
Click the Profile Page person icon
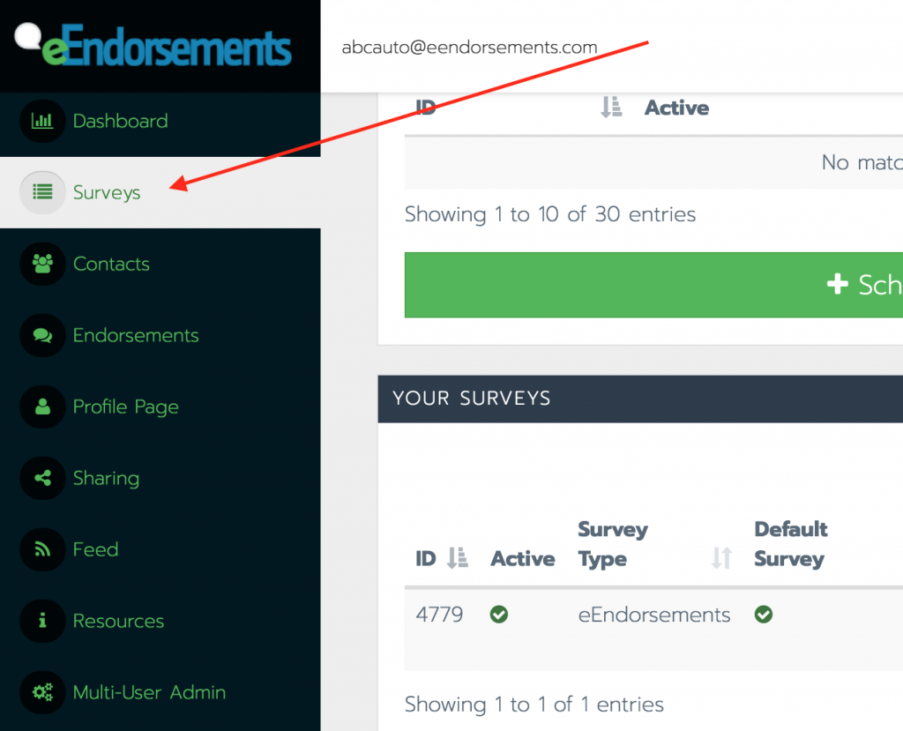click(x=42, y=407)
